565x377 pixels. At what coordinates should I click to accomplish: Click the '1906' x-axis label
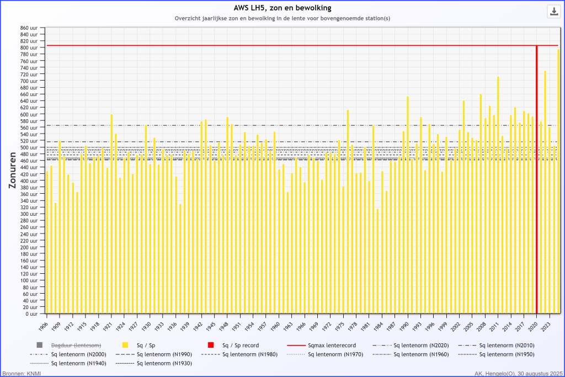43,326
